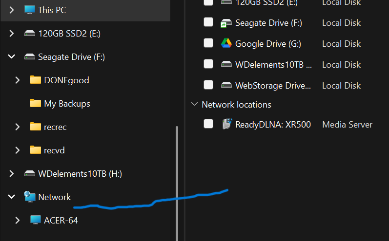Click the recvd folder icon
389x241 pixels.
pyautogui.click(x=36, y=150)
